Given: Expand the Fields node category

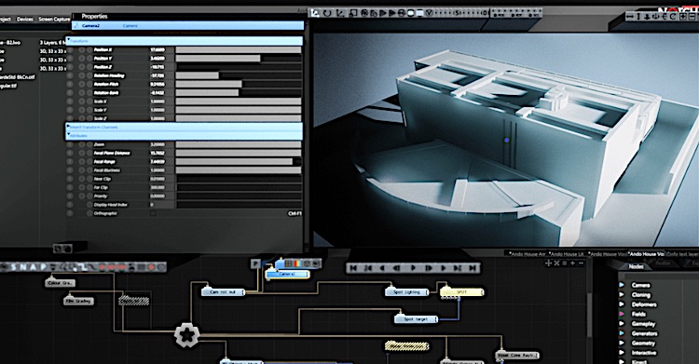Looking at the screenshot, I should [622, 314].
